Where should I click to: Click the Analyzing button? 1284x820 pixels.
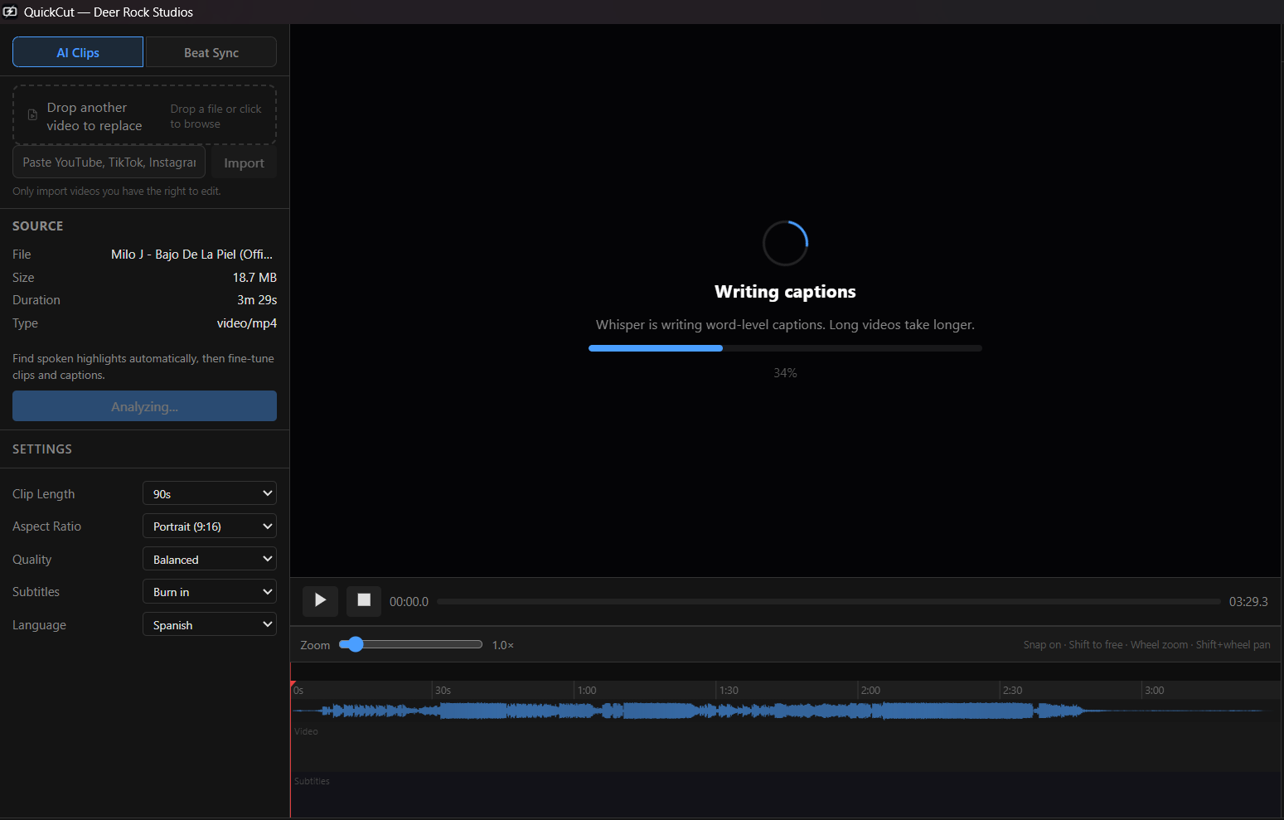point(144,406)
